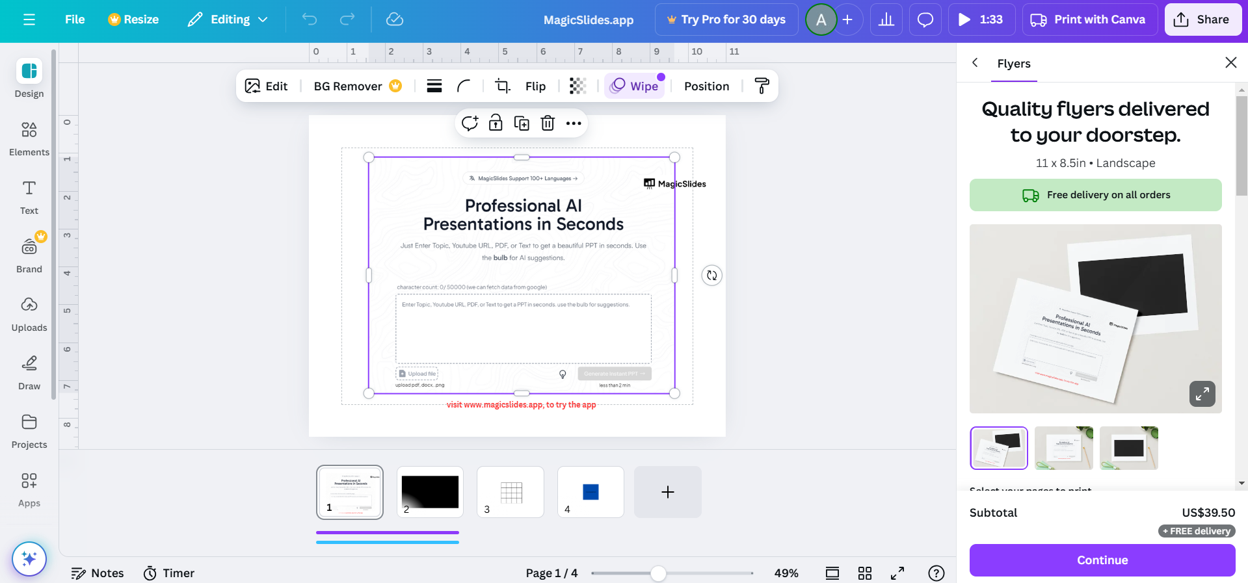
Task: Select the page 2 black thumbnail
Action: 430,492
